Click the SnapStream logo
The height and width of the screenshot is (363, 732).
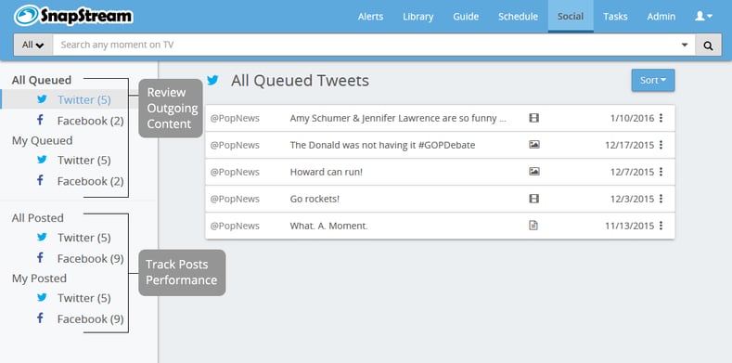click(x=73, y=16)
